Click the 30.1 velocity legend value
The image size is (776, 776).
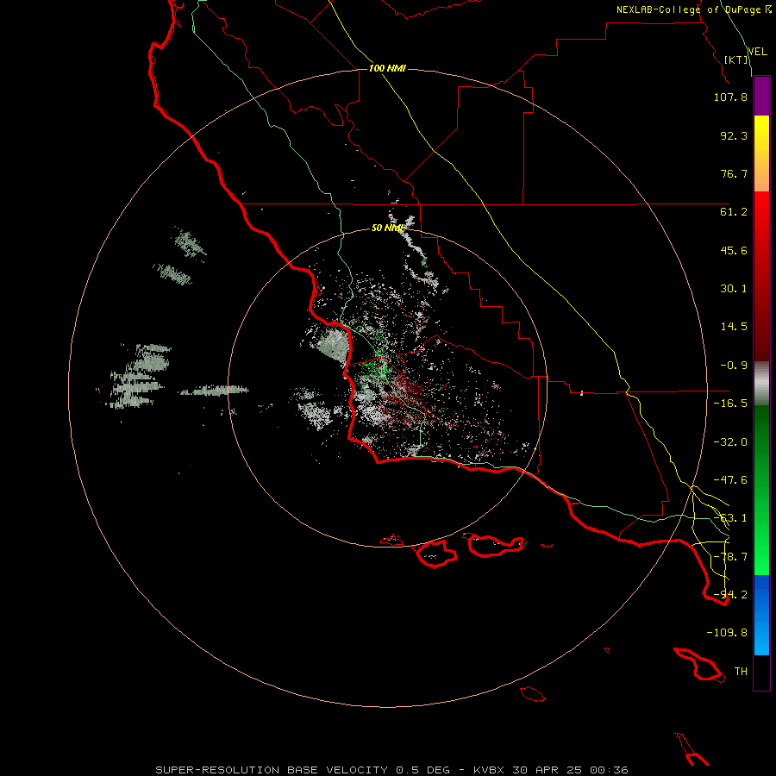point(734,289)
